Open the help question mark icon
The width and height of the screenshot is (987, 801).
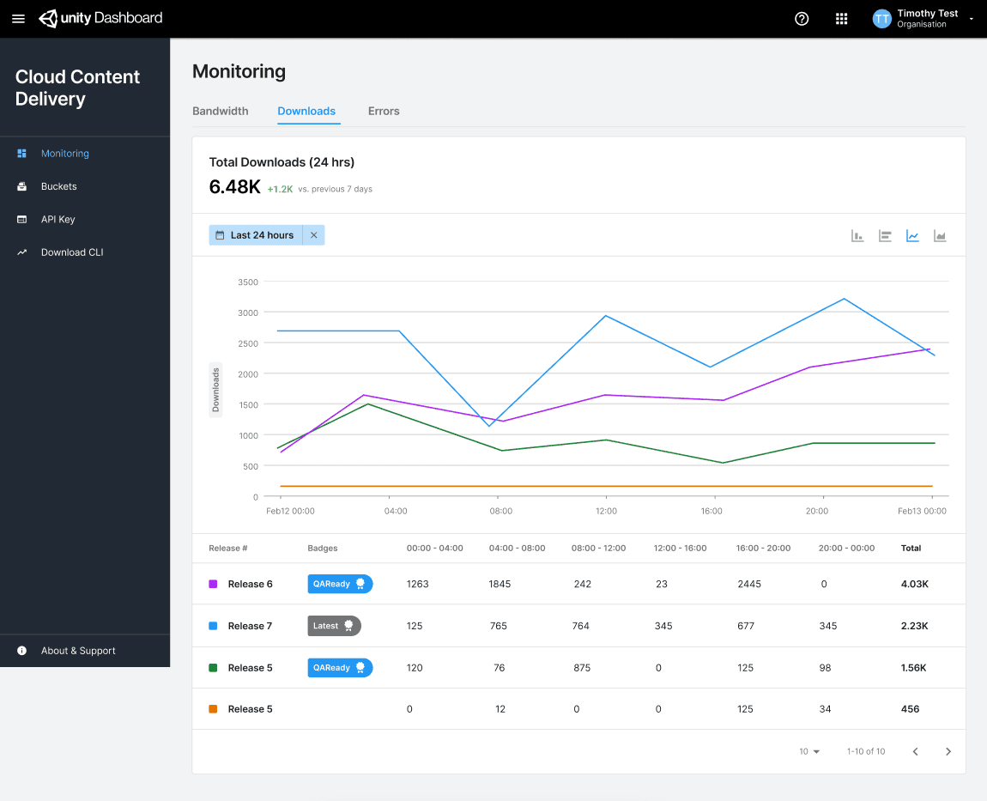802,18
